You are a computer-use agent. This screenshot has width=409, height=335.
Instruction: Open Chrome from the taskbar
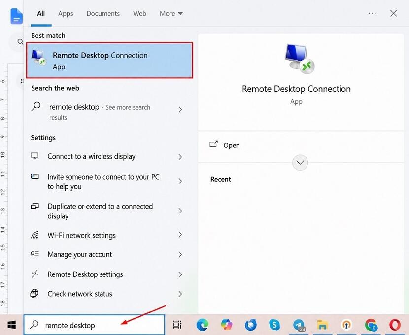(x=371, y=325)
